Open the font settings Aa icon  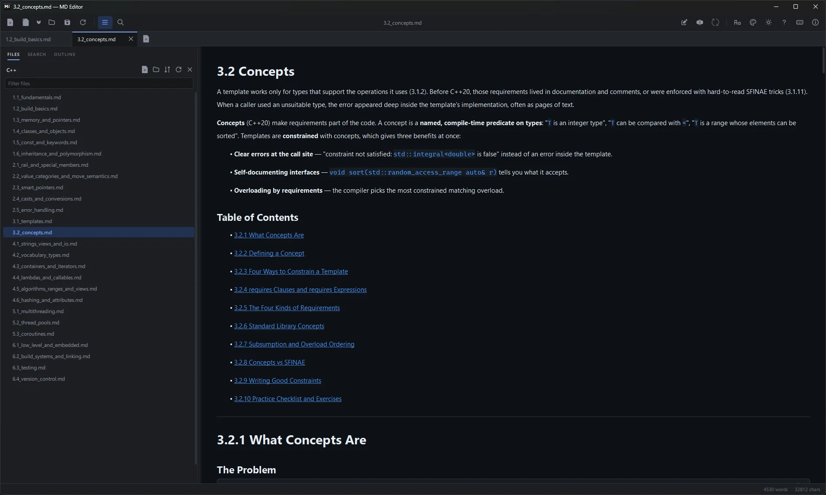pos(737,23)
